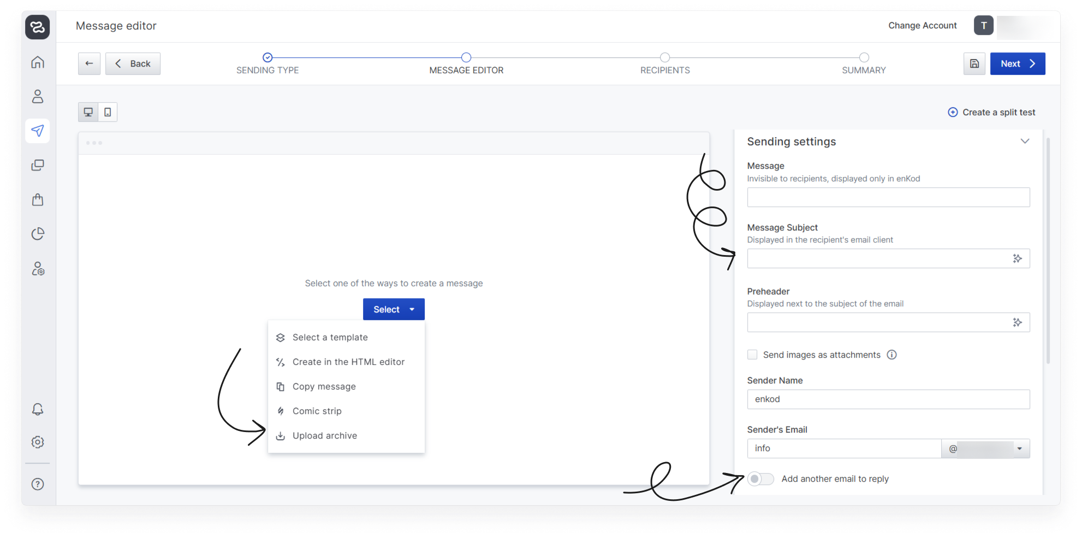This screenshot has width=1082, height=538.
Task: Click Create a split test link
Action: [991, 112]
